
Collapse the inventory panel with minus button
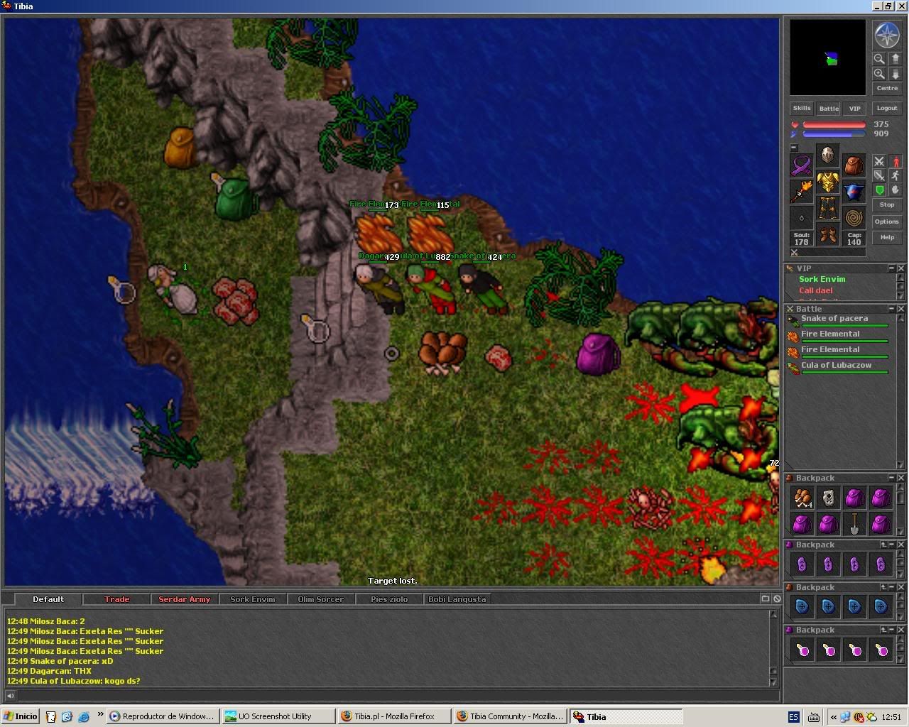tap(794, 148)
